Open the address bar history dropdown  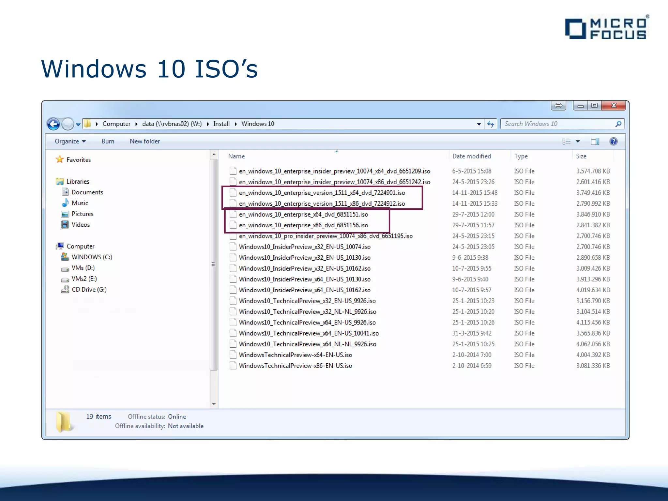(x=479, y=124)
